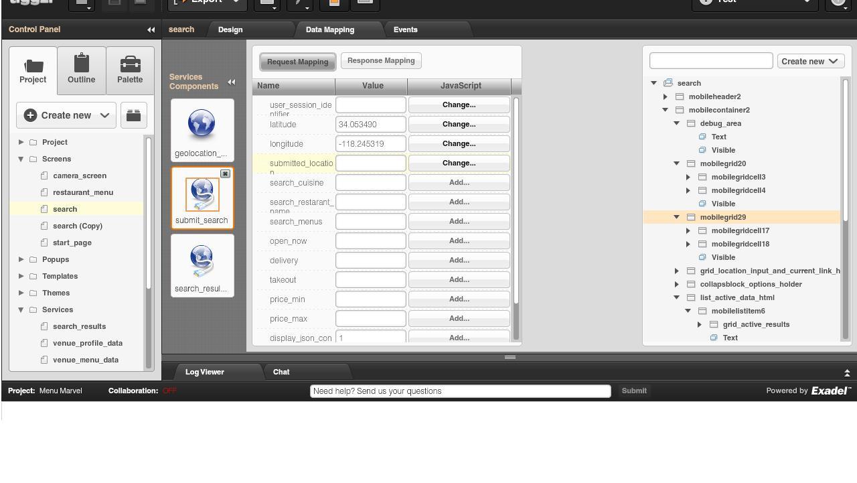Expand the Log Viewer panel using arrow icon

coord(847,372)
